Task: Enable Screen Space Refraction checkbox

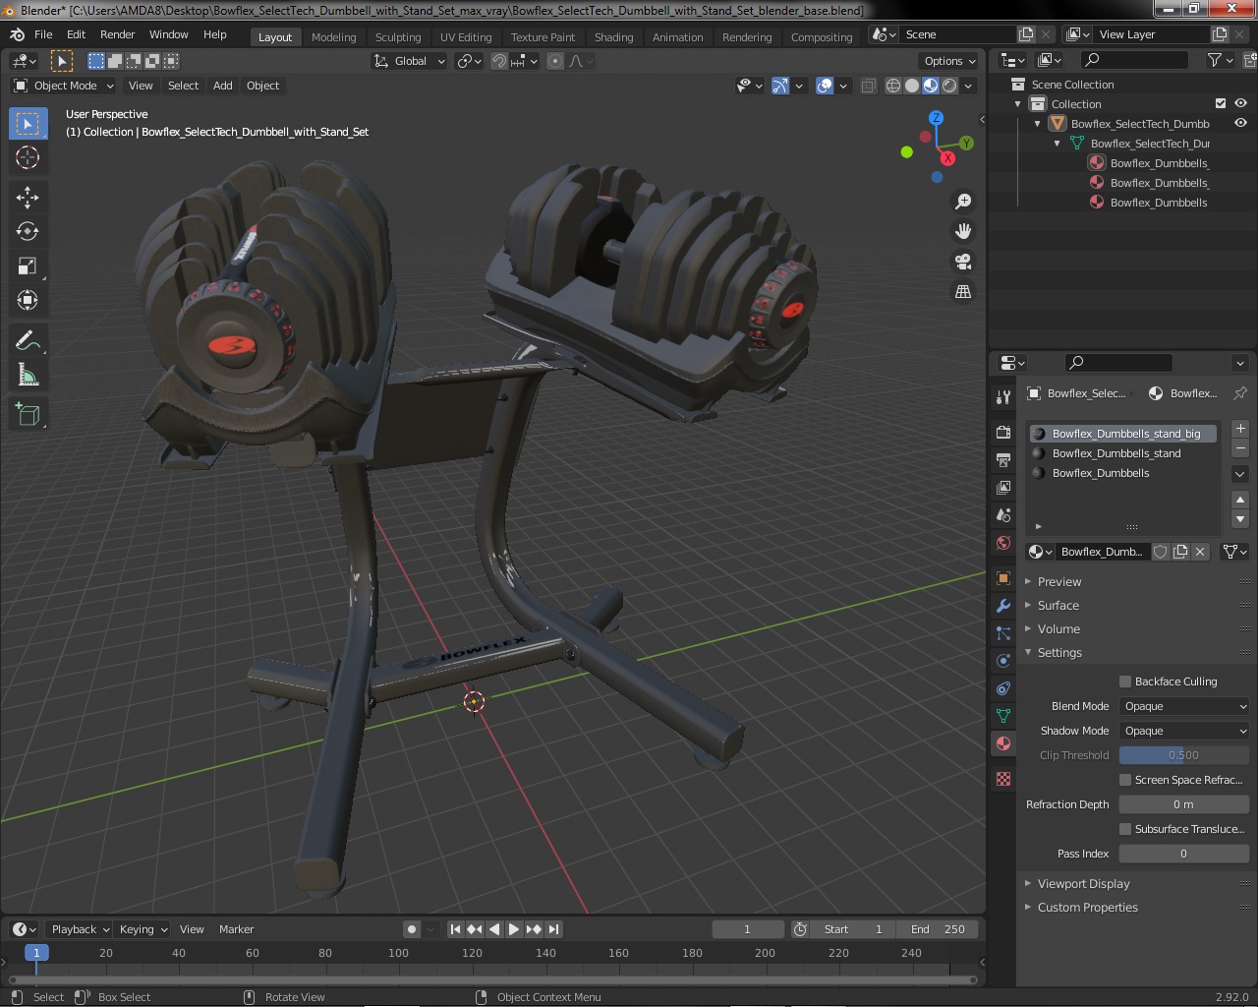Action: click(x=1125, y=780)
